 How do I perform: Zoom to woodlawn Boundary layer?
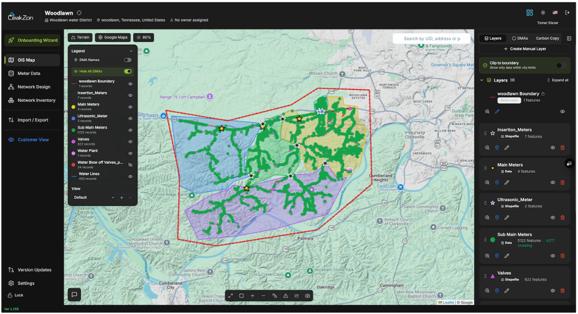(487, 111)
